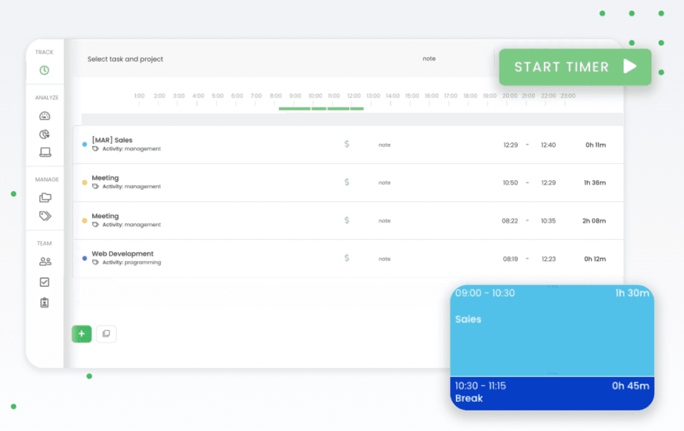684x431 pixels.
Task: Open the laptop computer activity icon
Action: pyautogui.click(x=45, y=152)
